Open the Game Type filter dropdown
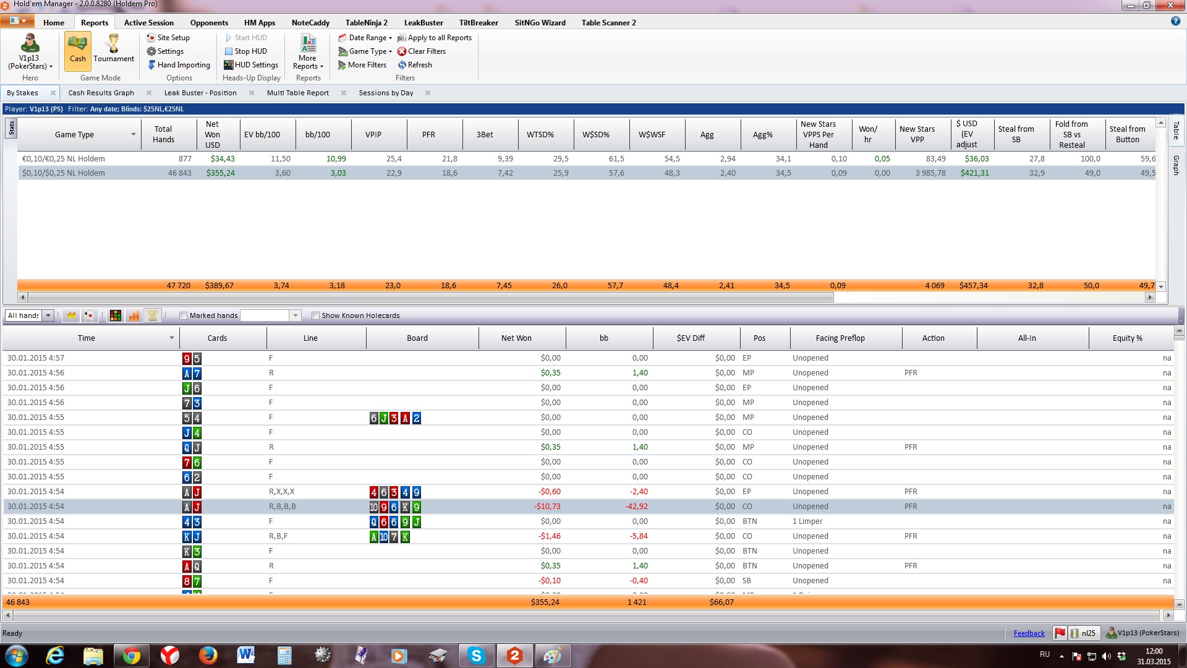Image resolution: width=1187 pixels, height=668 pixels. click(370, 51)
